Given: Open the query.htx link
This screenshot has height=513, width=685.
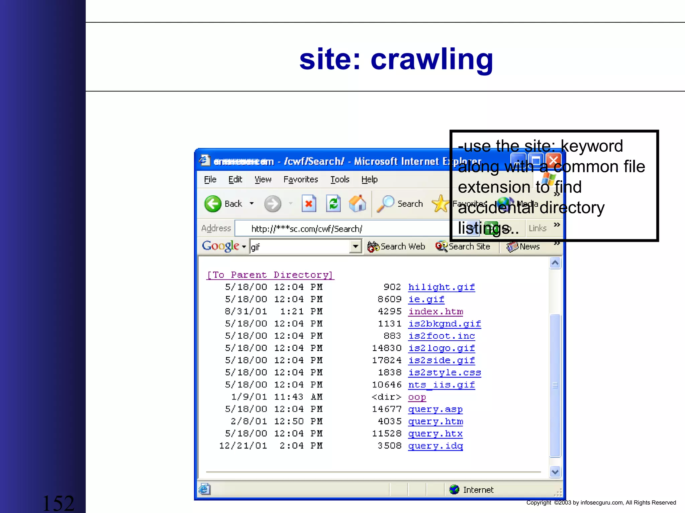Looking at the screenshot, I should click(435, 434).
